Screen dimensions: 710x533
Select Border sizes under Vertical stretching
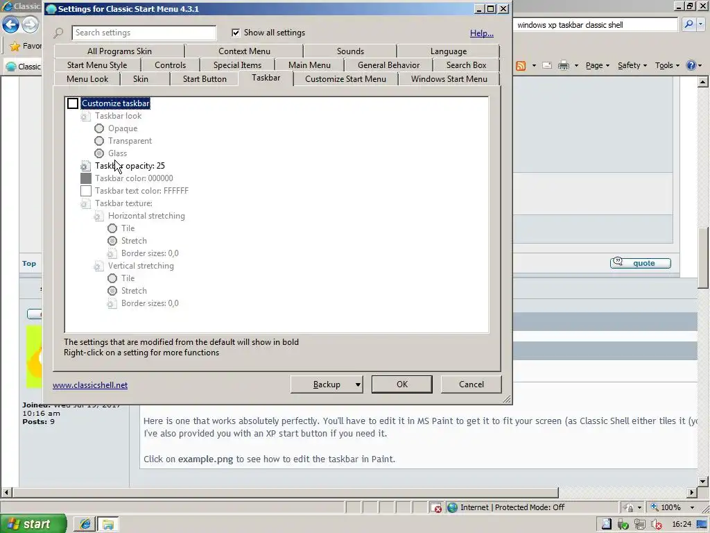coord(150,303)
